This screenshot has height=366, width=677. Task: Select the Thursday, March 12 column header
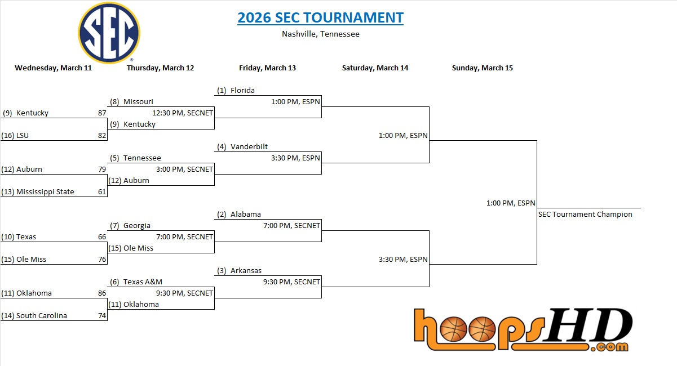(x=160, y=68)
